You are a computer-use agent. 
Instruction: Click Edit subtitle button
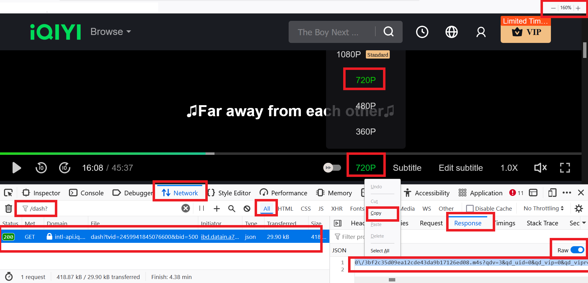click(461, 168)
